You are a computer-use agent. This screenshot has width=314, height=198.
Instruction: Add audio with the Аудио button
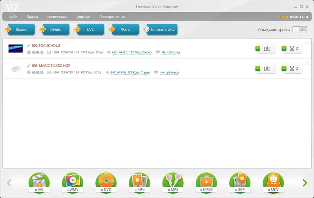click(55, 29)
